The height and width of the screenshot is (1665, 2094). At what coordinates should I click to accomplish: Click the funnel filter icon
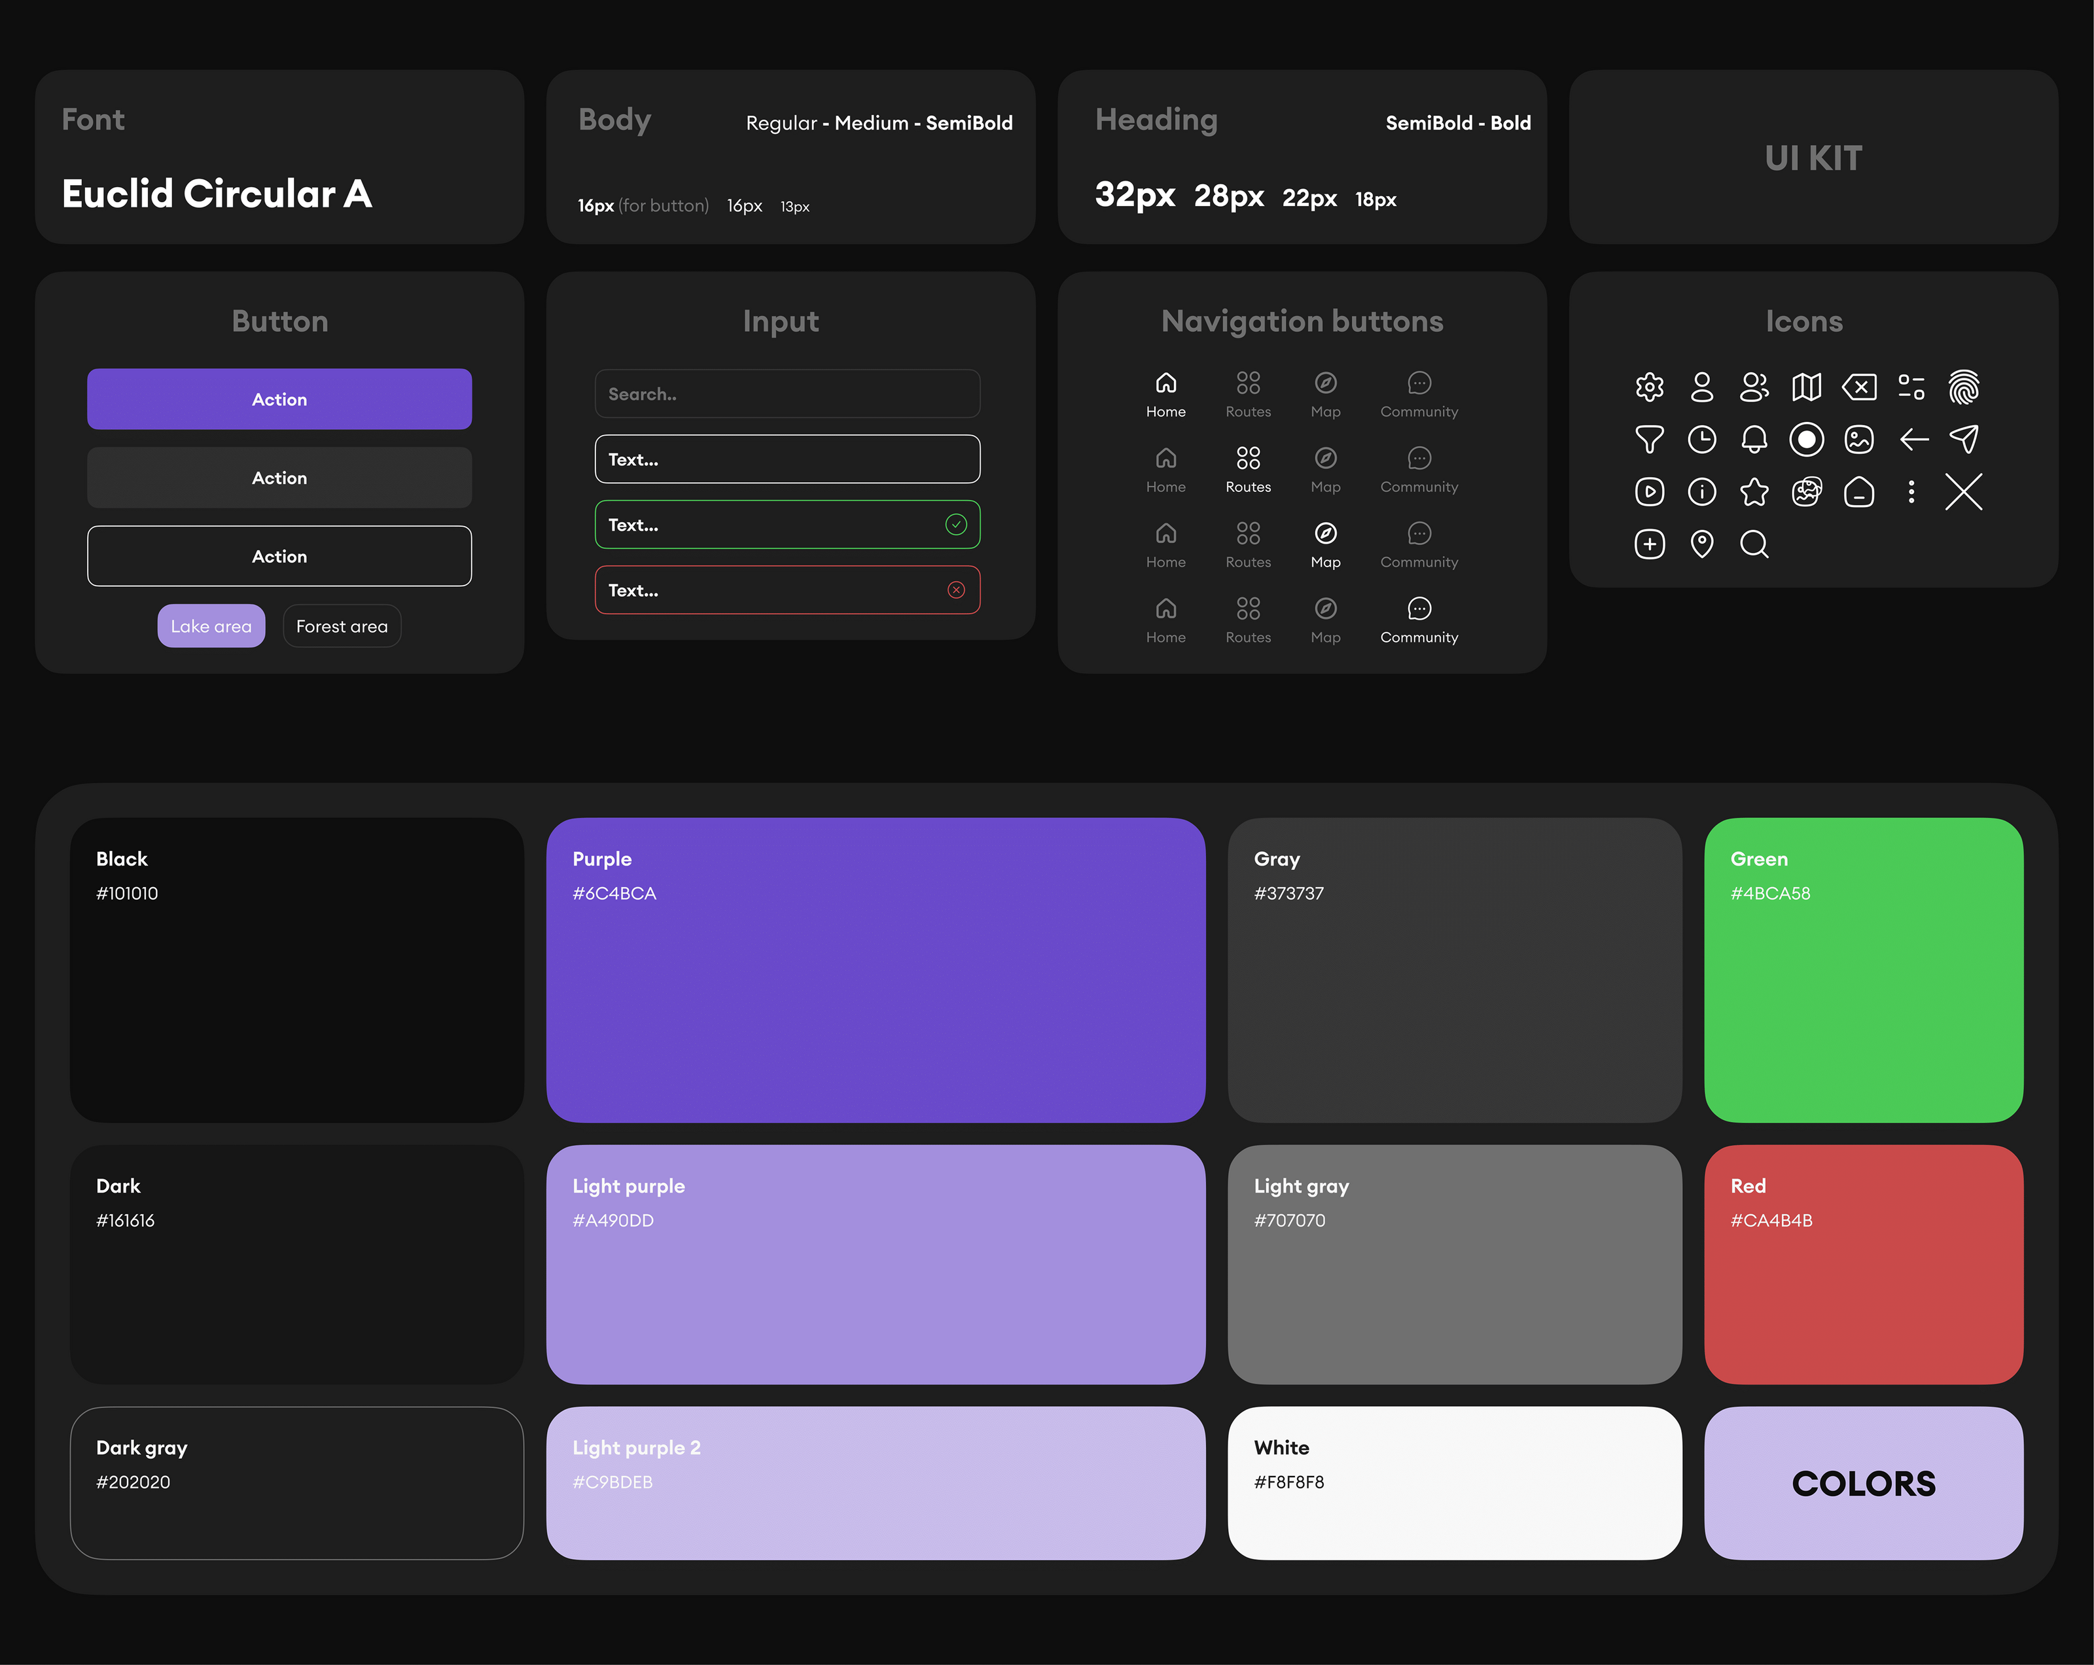coord(1649,439)
